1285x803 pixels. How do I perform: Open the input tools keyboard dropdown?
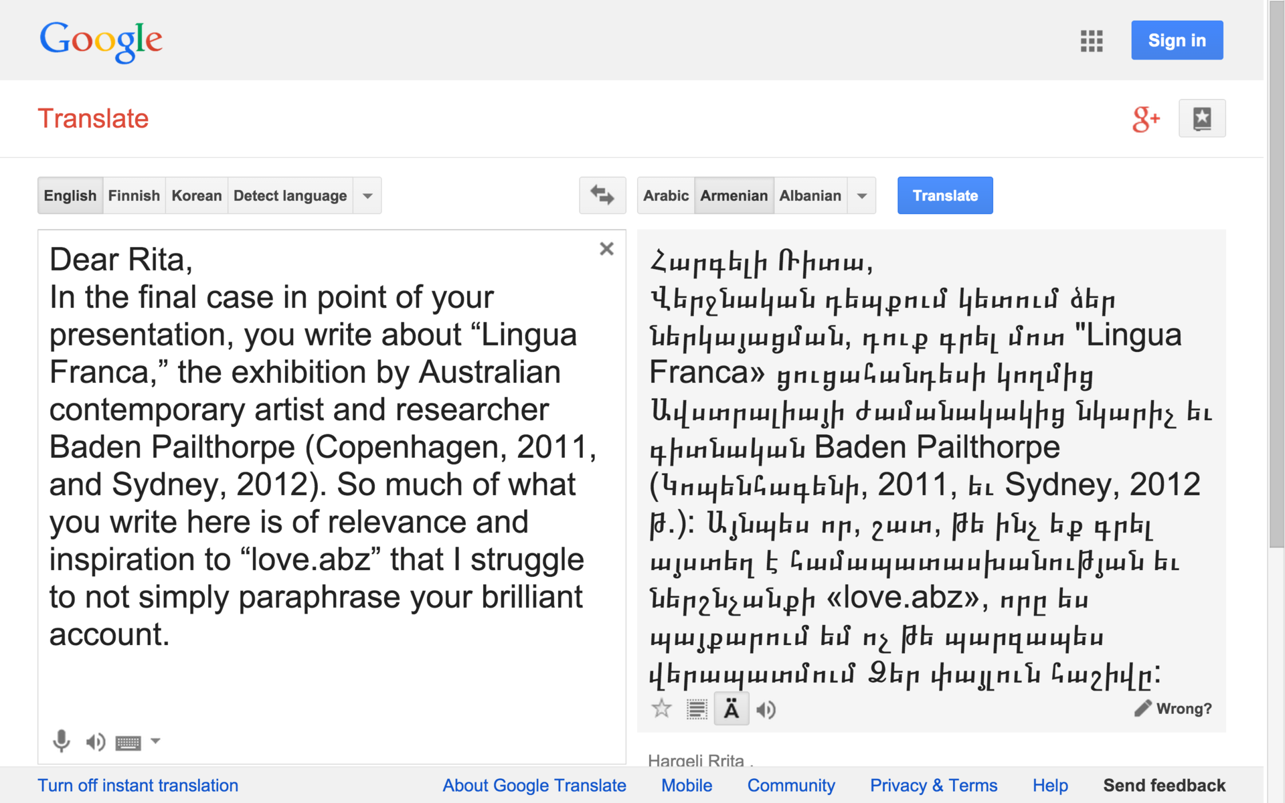155,741
